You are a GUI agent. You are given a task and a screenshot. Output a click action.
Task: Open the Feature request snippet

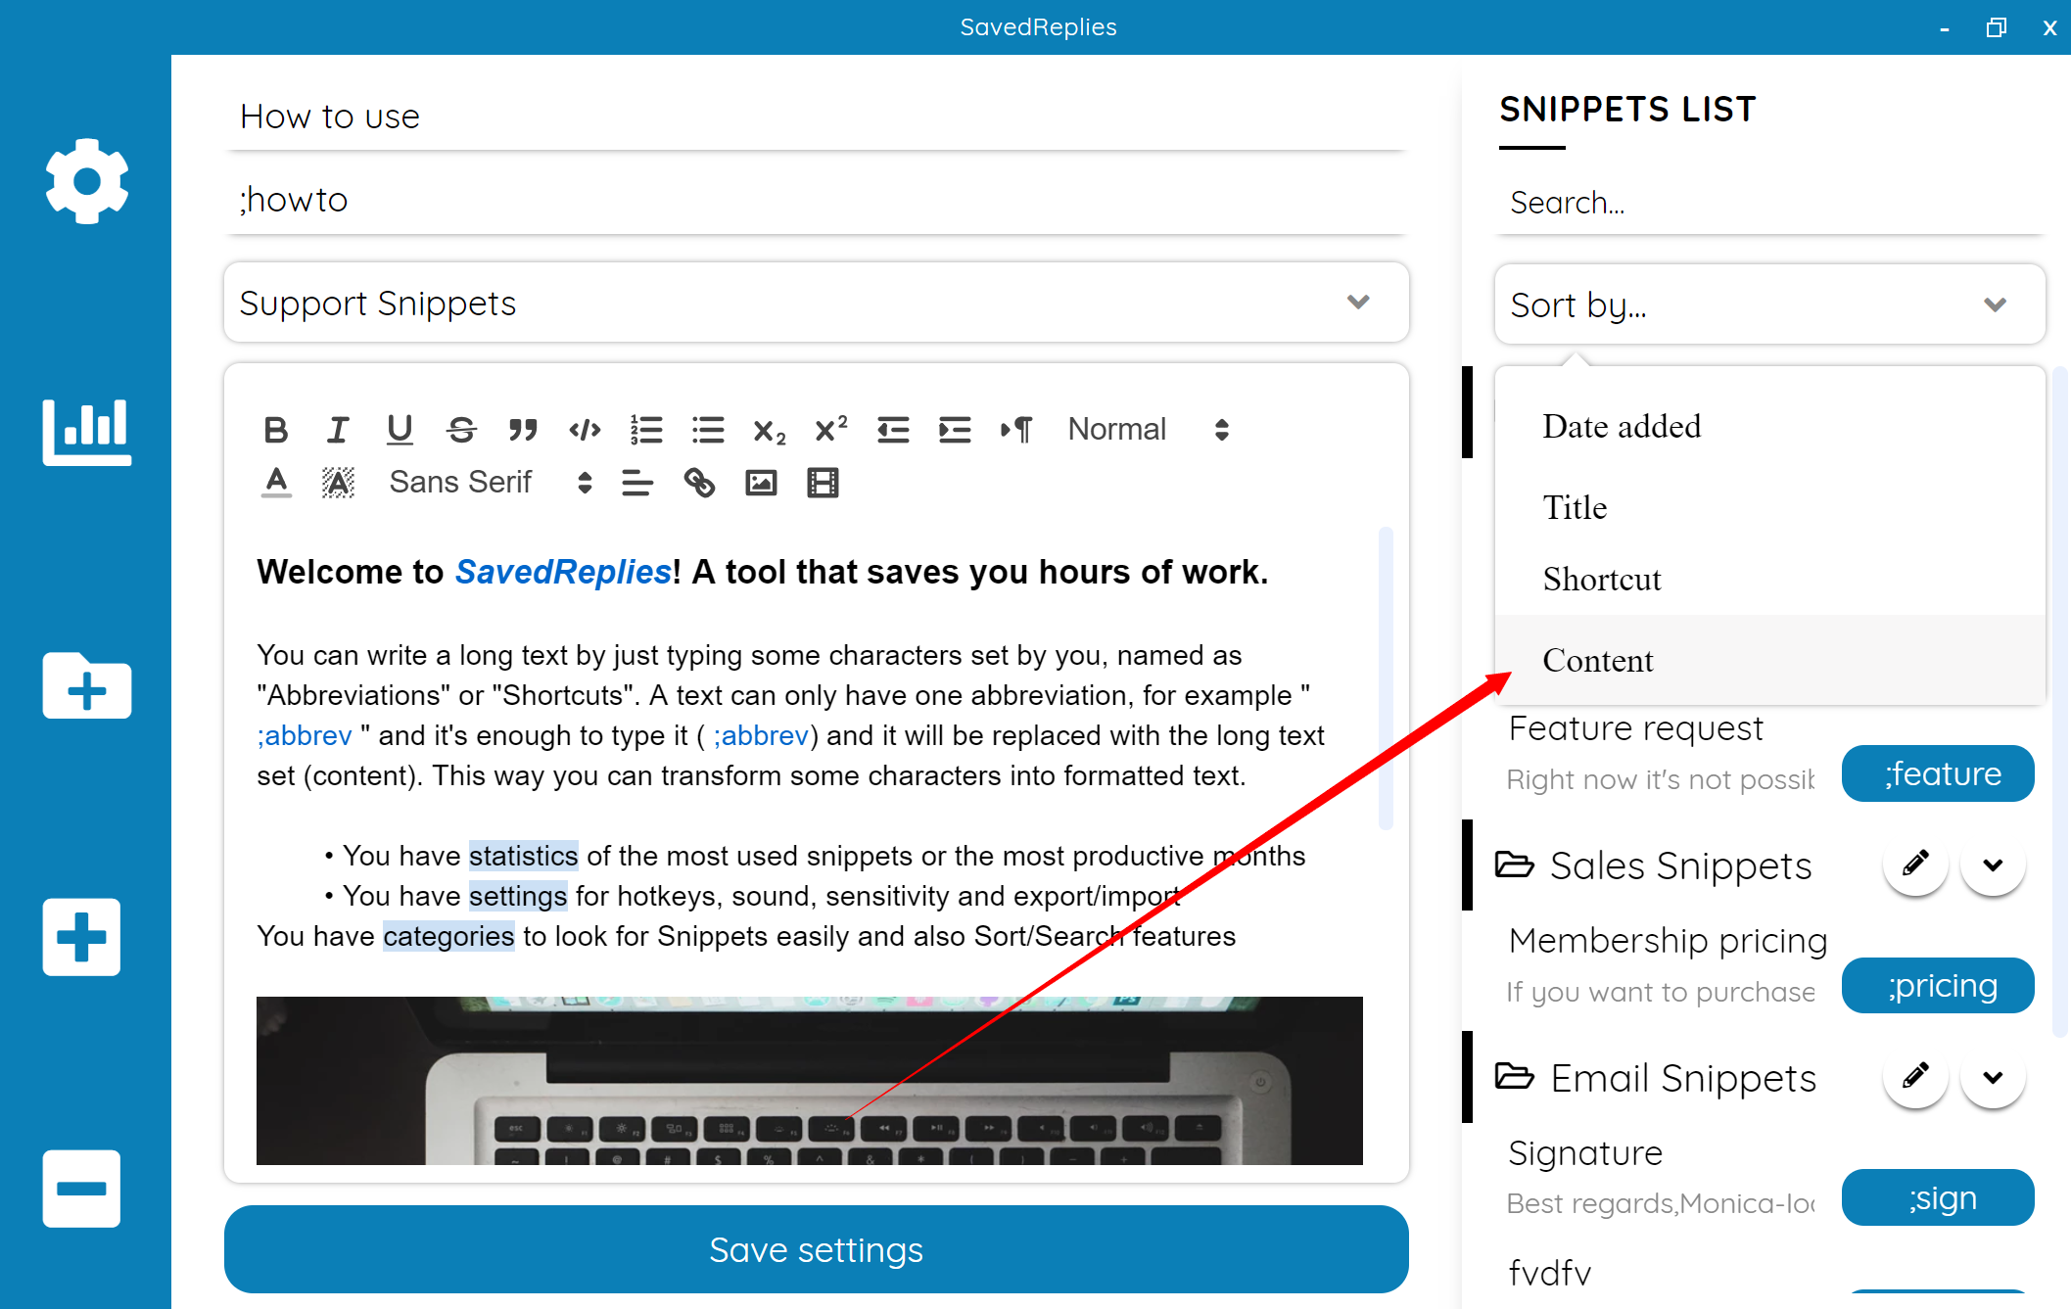(1635, 728)
